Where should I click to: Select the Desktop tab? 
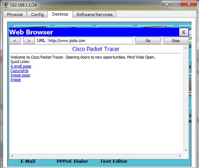(x=60, y=14)
